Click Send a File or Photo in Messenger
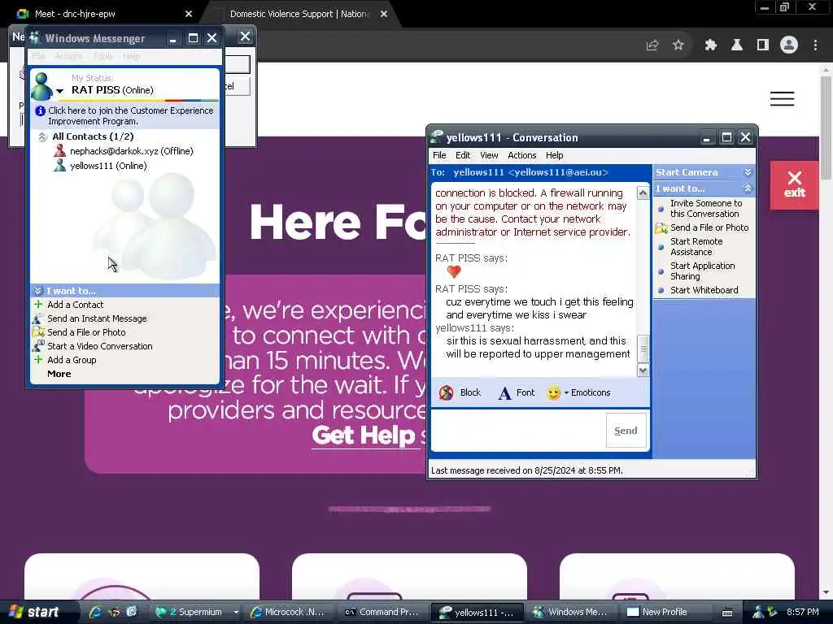The image size is (833, 624). click(x=86, y=332)
